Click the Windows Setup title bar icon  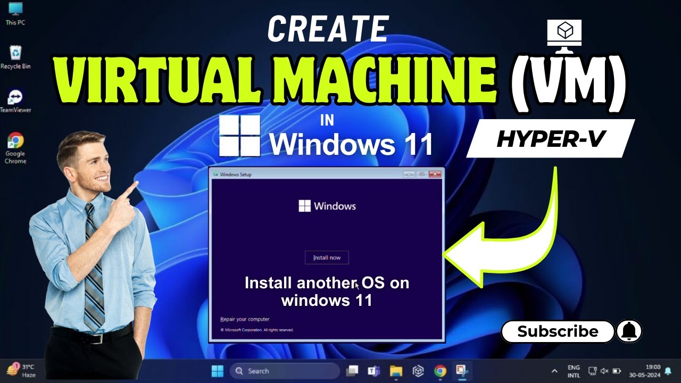(215, 174)
